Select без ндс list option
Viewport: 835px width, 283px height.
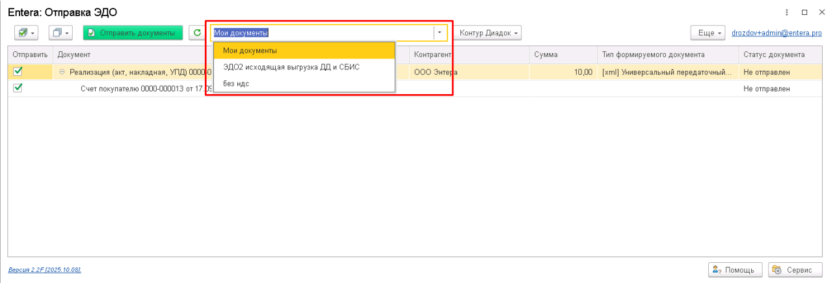[x=304, y=83]
